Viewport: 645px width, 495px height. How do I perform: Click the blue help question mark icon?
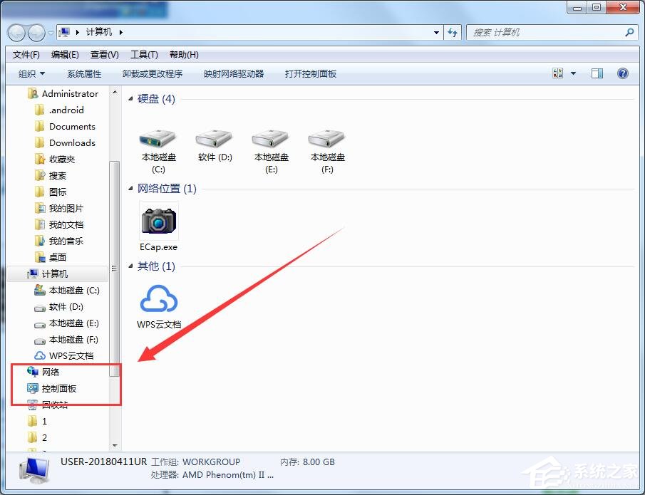pos(622,73)
